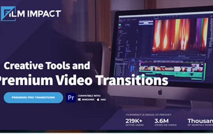Click the Premium Video Transitions headline
Image resolution: width=213 pixels, height=134 pixels.
(x=84, y=80)
